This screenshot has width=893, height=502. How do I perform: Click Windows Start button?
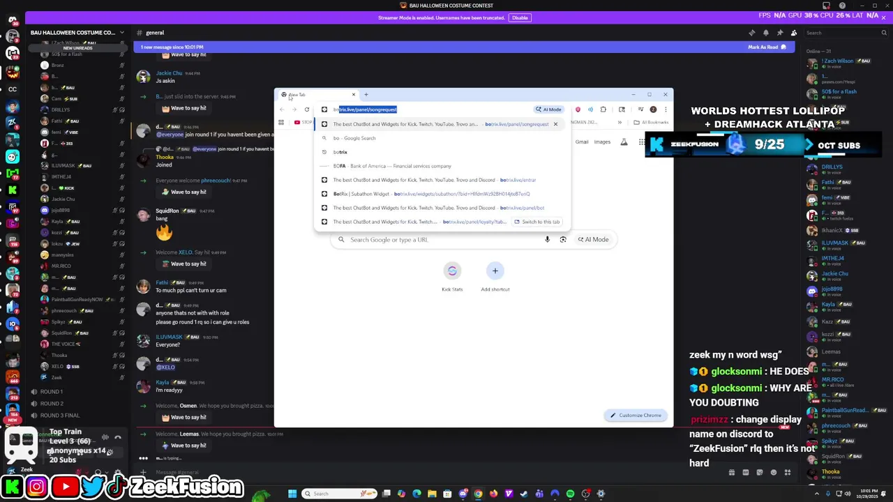pyautogui.click(x=292, y=494)
